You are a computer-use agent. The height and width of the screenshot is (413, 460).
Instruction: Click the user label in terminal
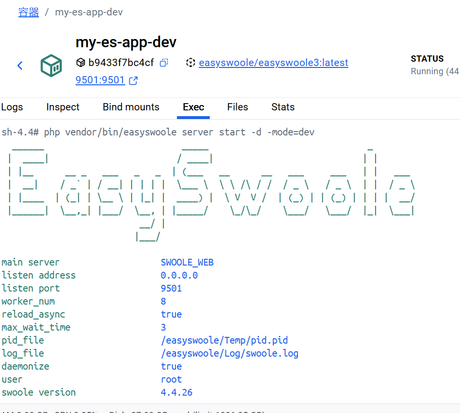(x=12, y=379)
